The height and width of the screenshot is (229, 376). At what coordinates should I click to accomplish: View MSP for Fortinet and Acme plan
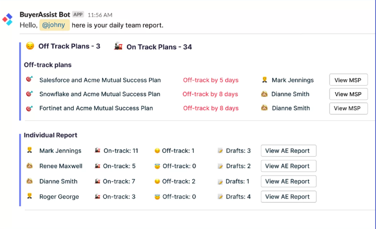(x=348, y=108)
